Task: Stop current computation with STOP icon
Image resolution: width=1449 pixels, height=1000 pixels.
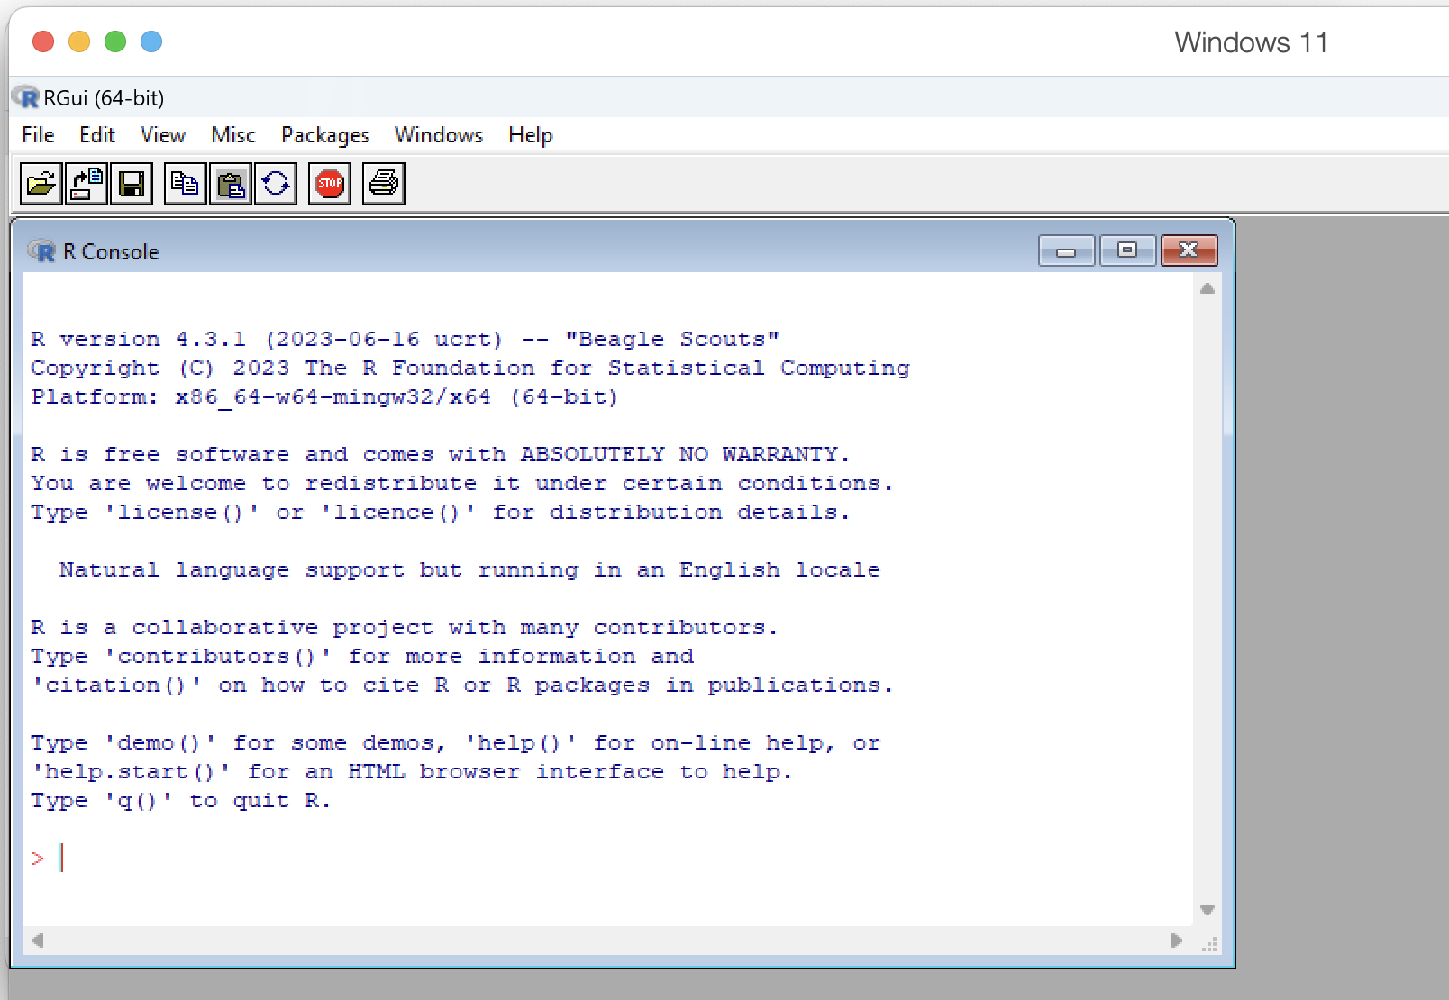Action: pyautogui.click(x=330, y=184)
